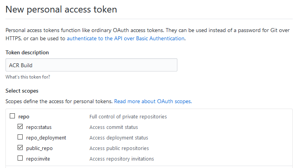Viewport: 297px width, 168px height.
Task: Tick the repo:invite checkbox
Action: coord(20,158)
